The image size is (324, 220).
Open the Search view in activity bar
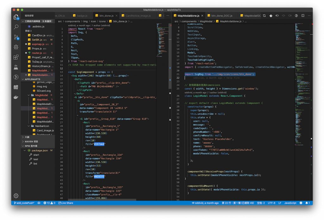click(16, 27)
